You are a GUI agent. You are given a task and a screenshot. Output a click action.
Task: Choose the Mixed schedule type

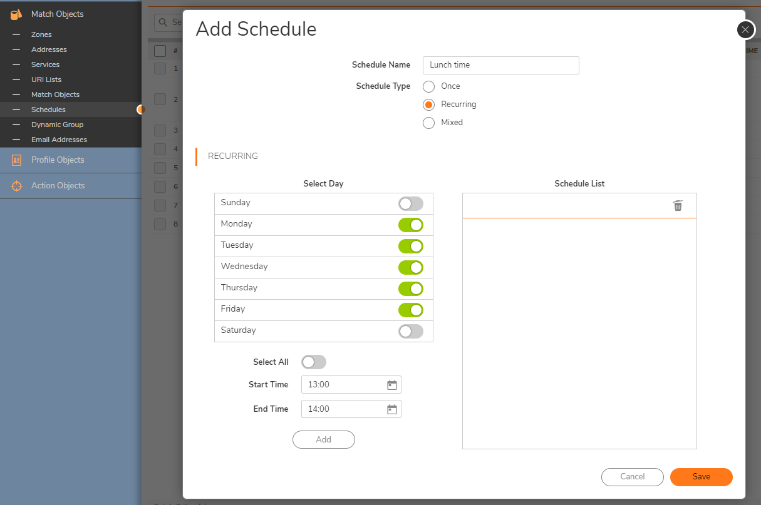pos(428,123)
